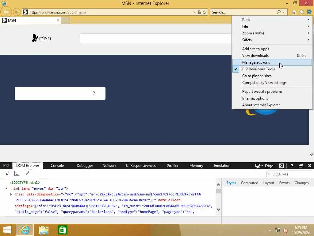This screenshot has height=236, width=314.
Task: Toggle the box highlighting icon in DOM Explorer
Action: point(17,173)
